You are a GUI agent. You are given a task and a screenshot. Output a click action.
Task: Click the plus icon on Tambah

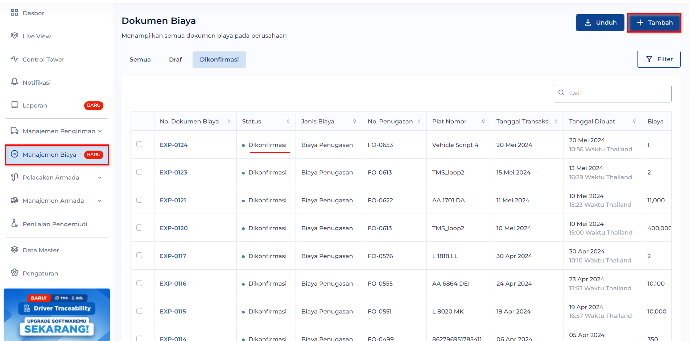(640, 22)
